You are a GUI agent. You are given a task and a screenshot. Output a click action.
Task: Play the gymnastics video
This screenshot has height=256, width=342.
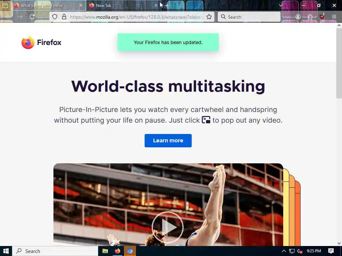coord(168,227)
